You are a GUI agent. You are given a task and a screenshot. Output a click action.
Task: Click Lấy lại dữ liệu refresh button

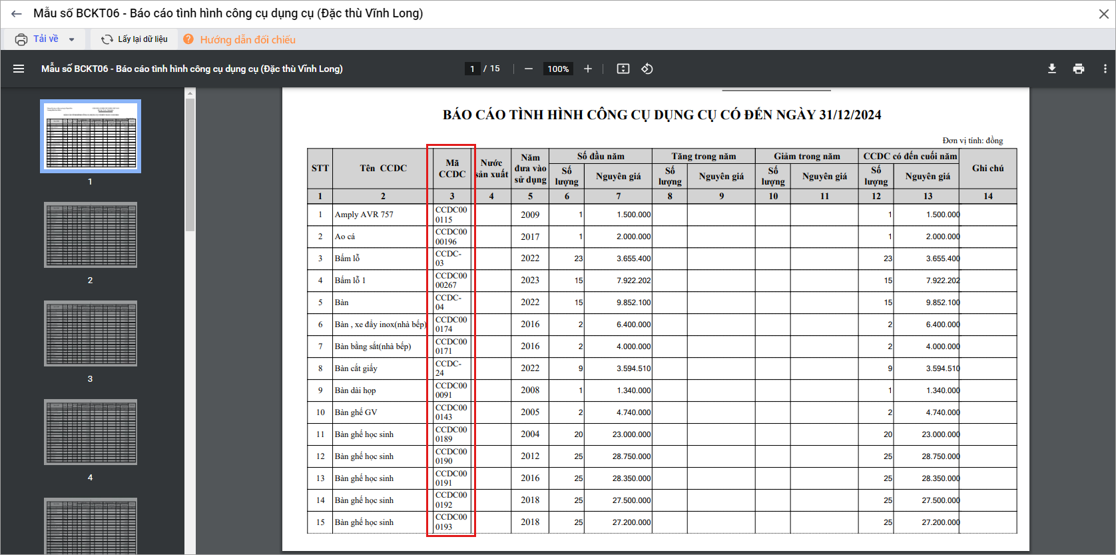pos(135,39)
